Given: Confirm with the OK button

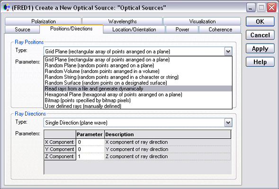Looking at the screenshot, I should point(260,21).
